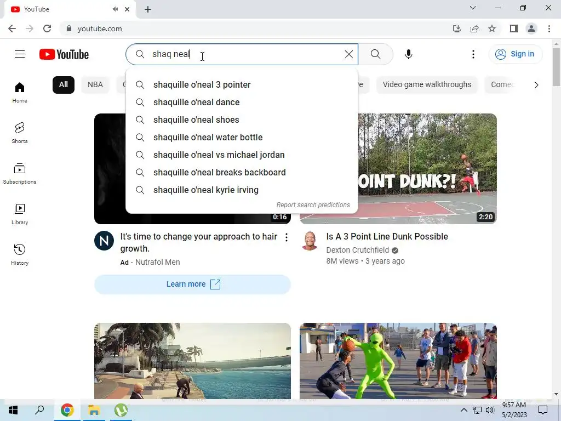Choose suggestion shaquille o'neal breaks backboard

click(x=242, y=173)
